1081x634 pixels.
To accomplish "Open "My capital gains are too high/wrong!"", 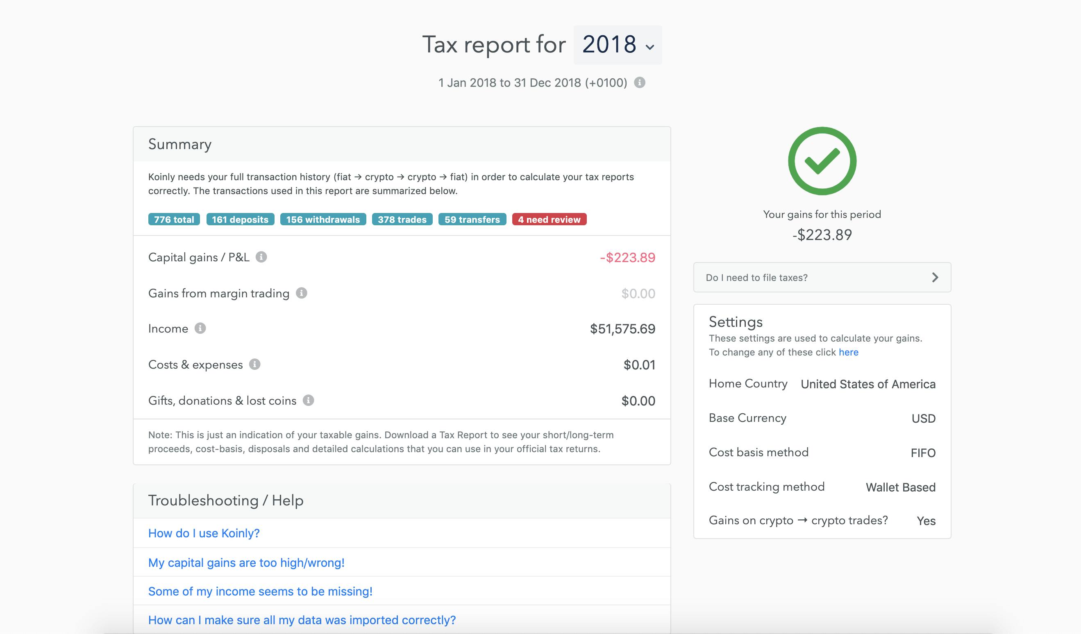I will (246, 562).
